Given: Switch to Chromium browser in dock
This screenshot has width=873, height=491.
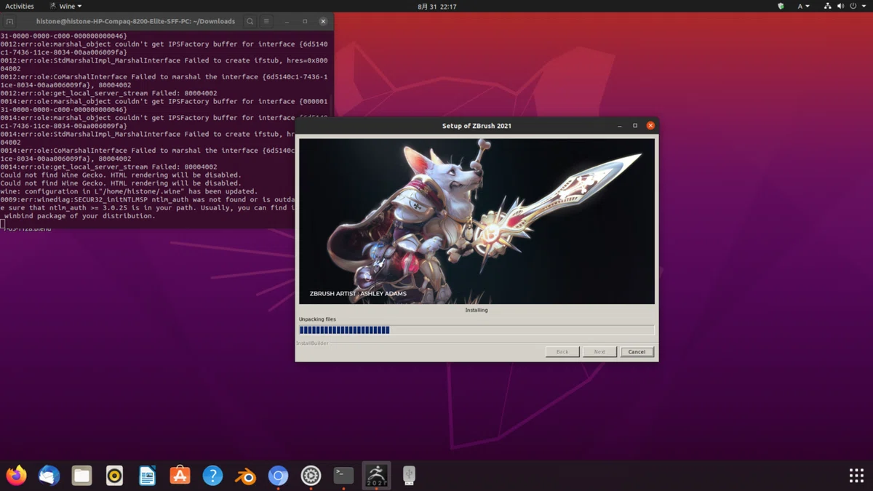Looking at the screenshot, I should point(278,476).
